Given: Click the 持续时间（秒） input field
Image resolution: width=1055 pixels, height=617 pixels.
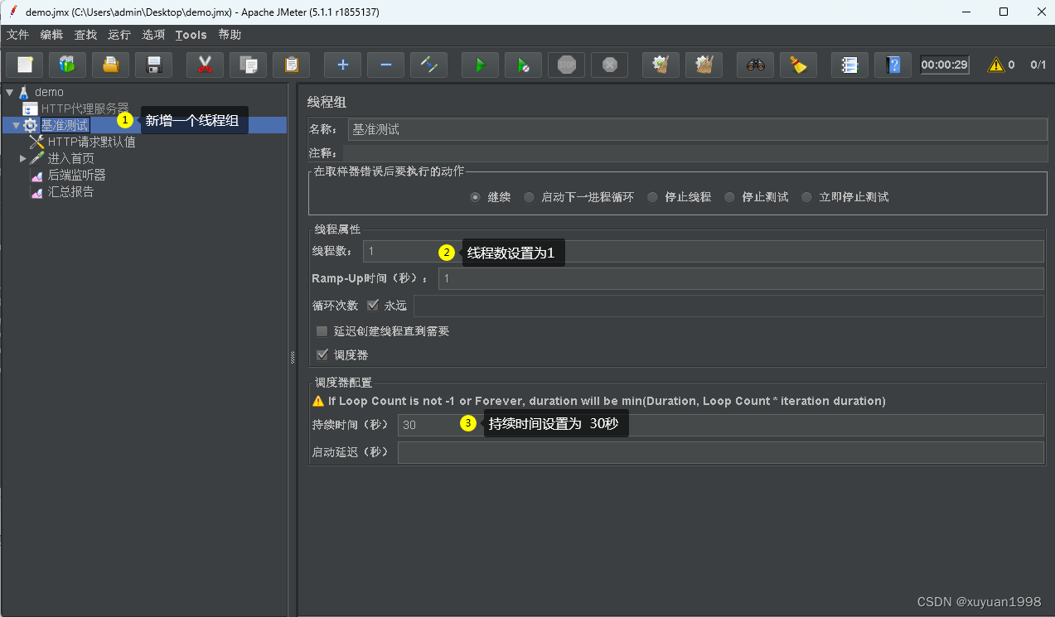Looking at the screenshot, I should point(721,425).
